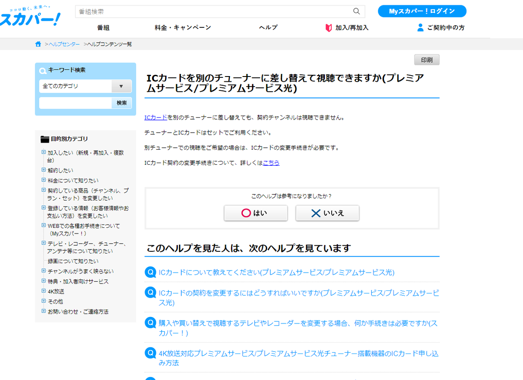Open ICカードの契約を変更するには help link

point(299,297)
